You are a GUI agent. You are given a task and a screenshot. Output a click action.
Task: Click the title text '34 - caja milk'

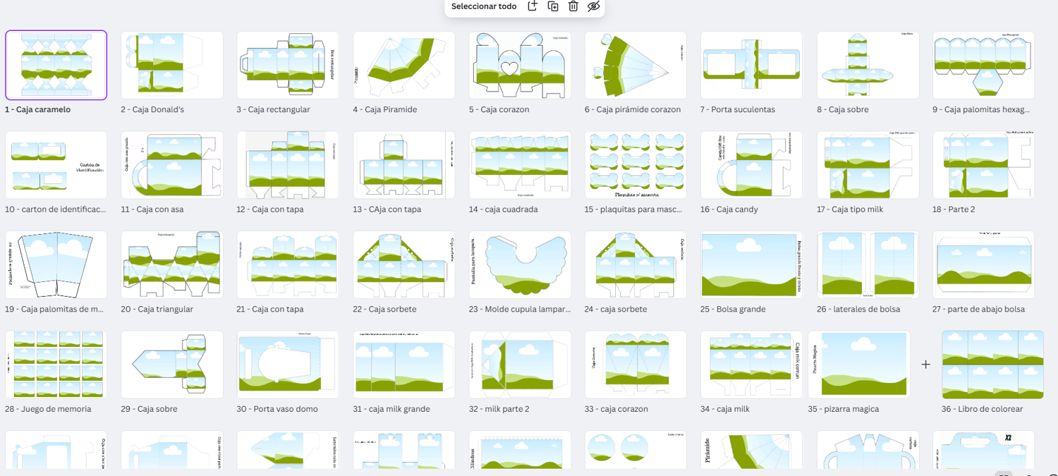[725, 409]
